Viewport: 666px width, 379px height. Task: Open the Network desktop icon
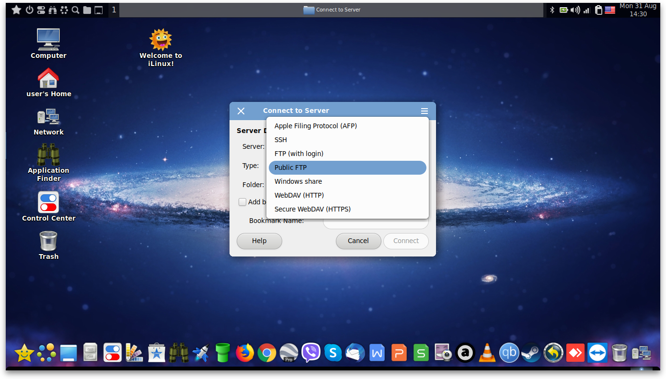(x=48, y=122)
